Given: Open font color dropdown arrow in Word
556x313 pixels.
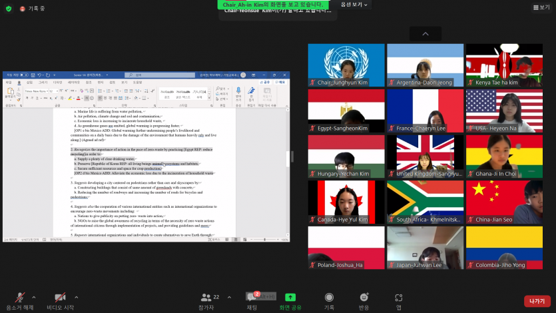Looking at the screenshot, I should pyautogui.click(x=83, y=98).
